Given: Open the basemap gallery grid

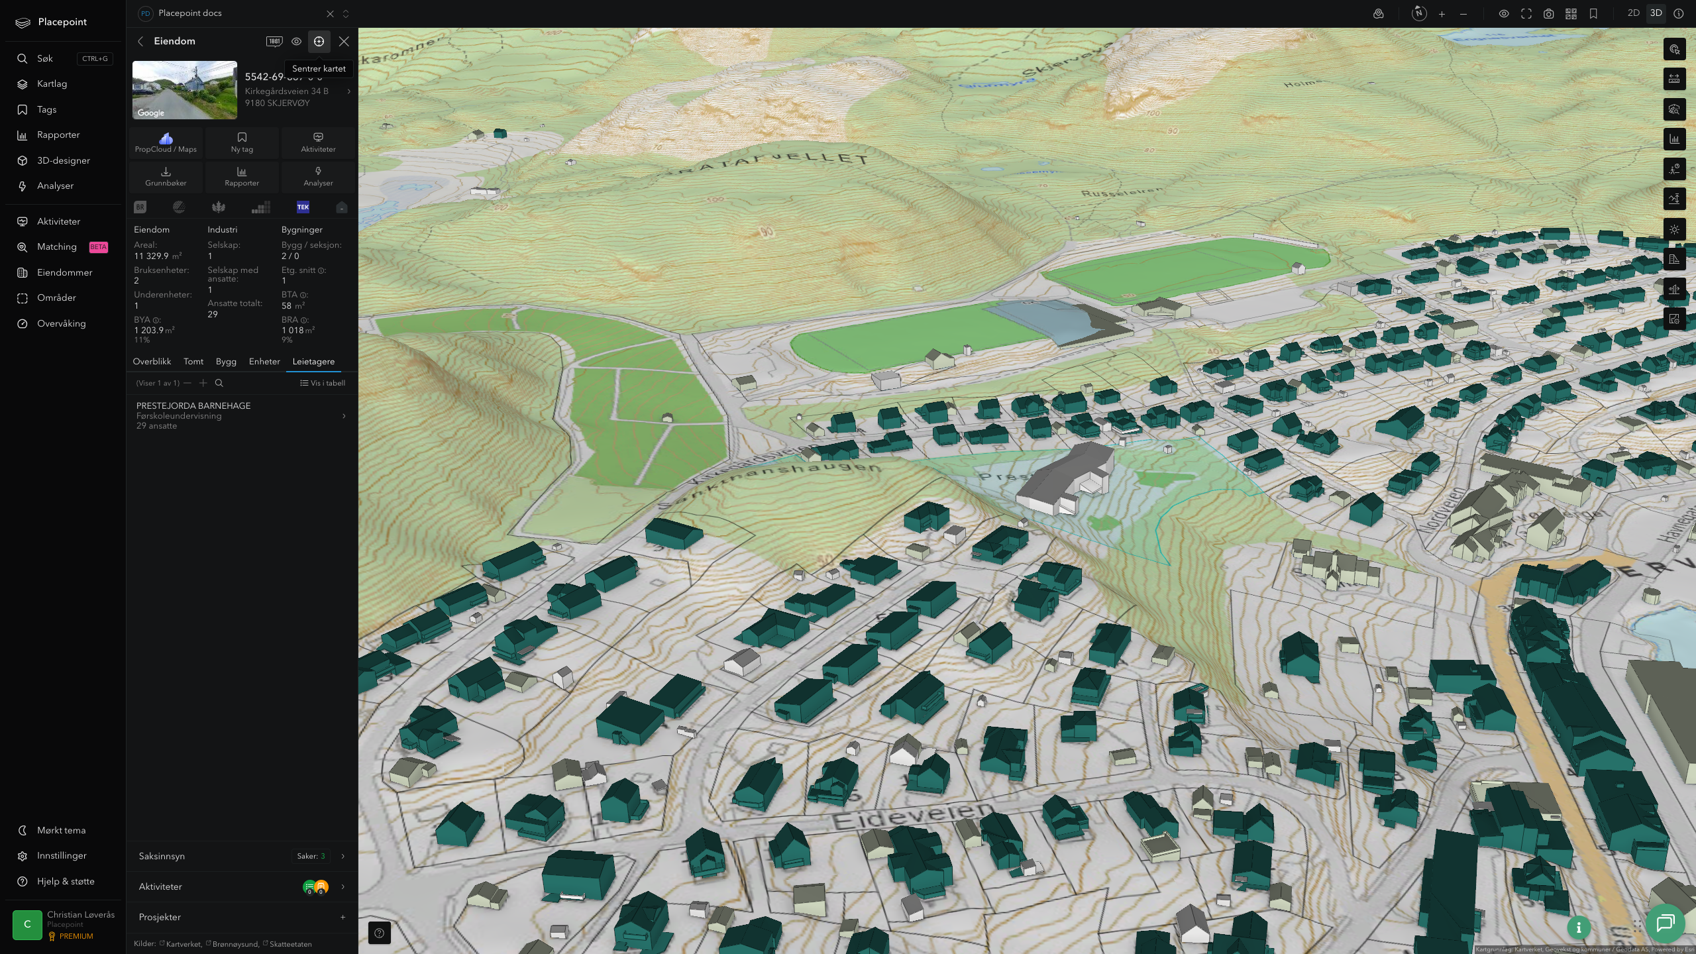Looking at the screenshot, I should tap(1571, 14).
